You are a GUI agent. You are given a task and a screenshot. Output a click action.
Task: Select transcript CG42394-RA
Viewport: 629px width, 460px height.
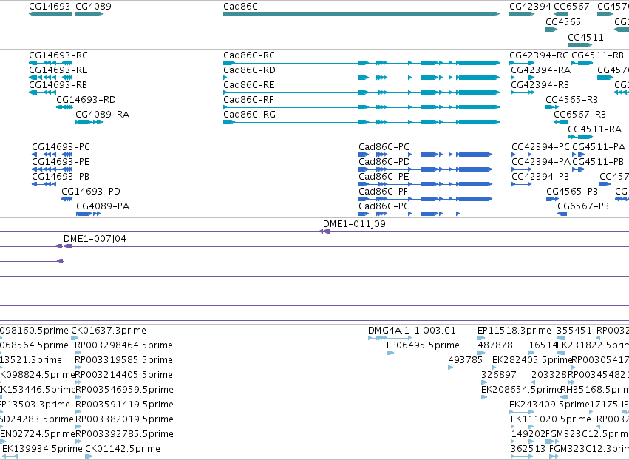click(x=523, y=78)
